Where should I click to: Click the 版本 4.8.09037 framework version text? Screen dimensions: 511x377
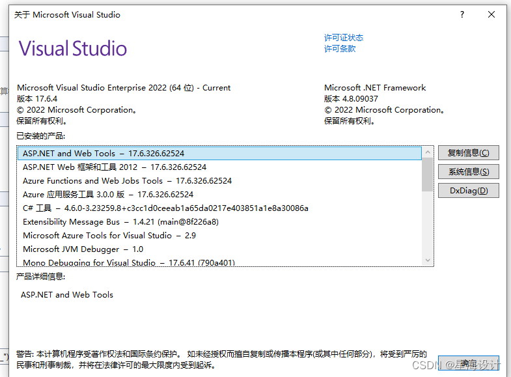[351, 99]
